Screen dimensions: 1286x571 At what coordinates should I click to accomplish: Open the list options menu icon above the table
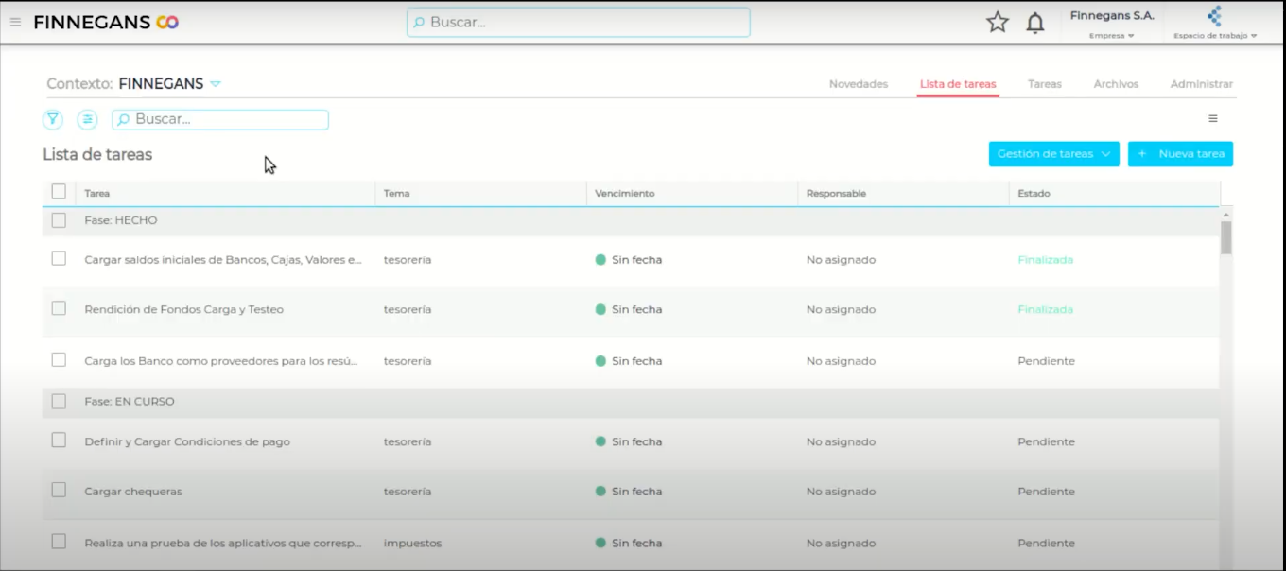coord(1212,119)
